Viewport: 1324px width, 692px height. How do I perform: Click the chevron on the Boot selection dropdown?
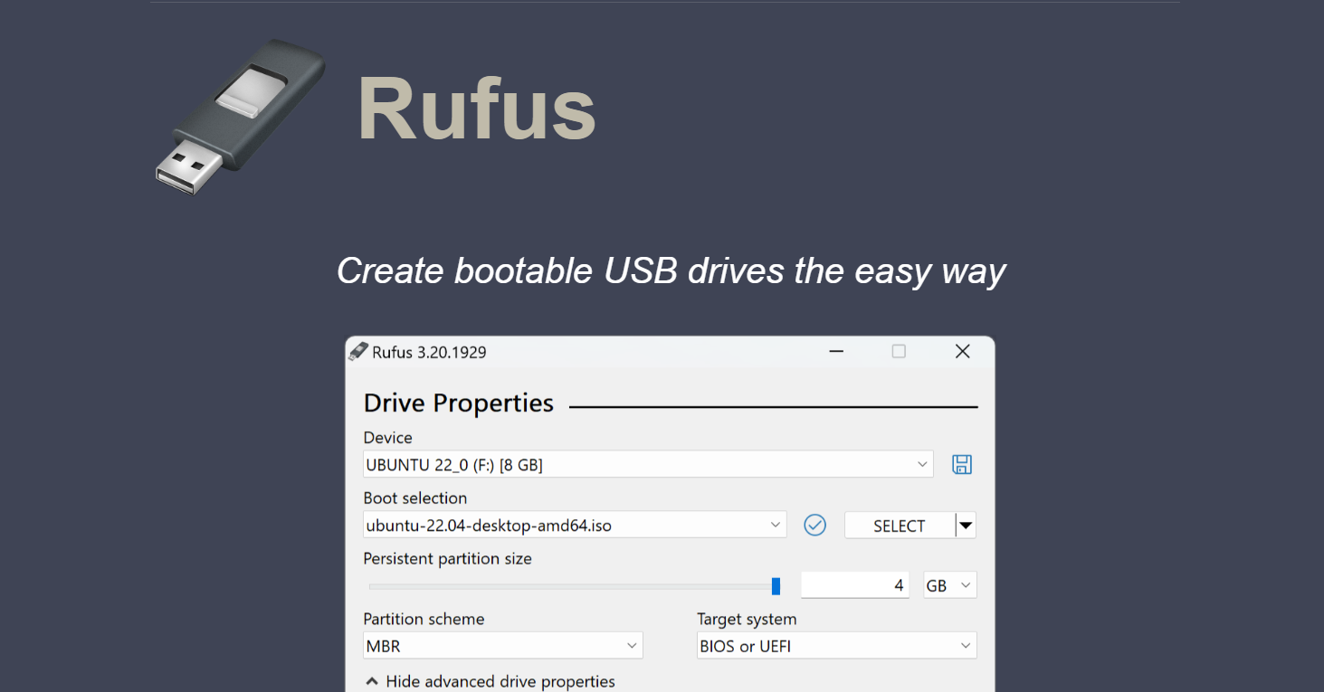(x=775, y=525)
